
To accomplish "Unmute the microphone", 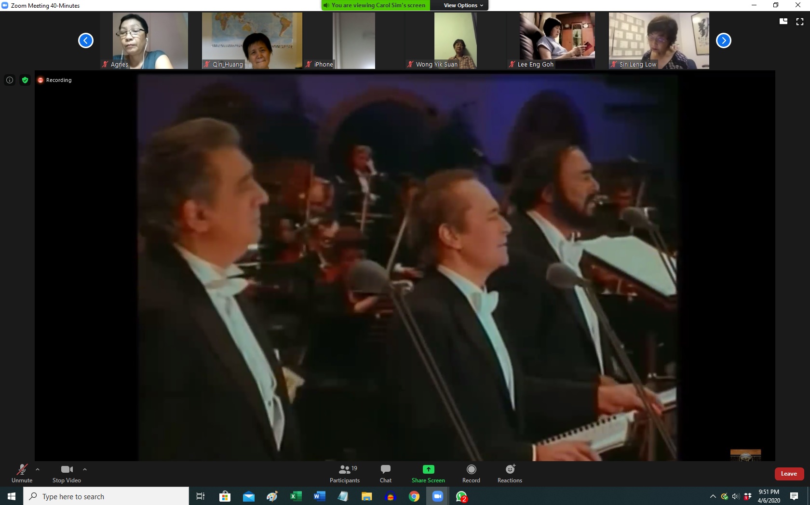I will [x=22, y=473].
